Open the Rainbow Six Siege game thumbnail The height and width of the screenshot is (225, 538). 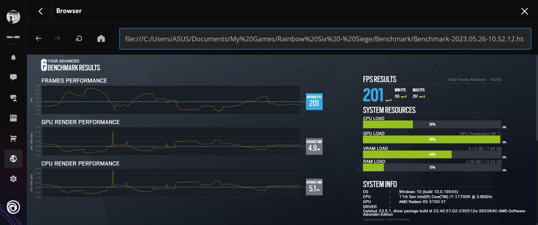tap(13, 37)
